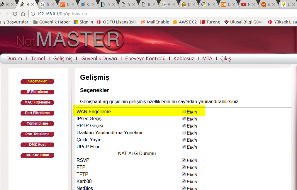The height and width of the screenshot is (190, 297).
Task: Open the MailEnable bookmark
Action: tap(155, 22)
